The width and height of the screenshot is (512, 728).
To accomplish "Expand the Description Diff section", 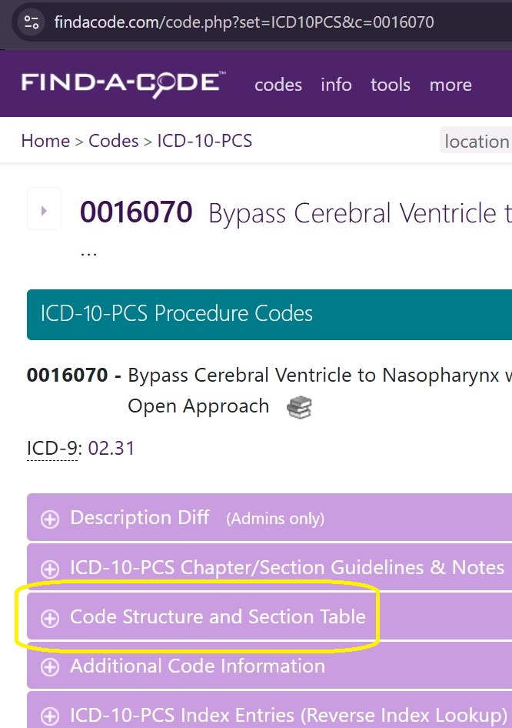I will coord(140,518).
